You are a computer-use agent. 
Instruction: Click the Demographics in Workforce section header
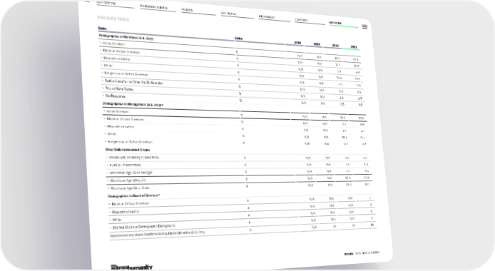pyautogui.click(x=126, y=37)
